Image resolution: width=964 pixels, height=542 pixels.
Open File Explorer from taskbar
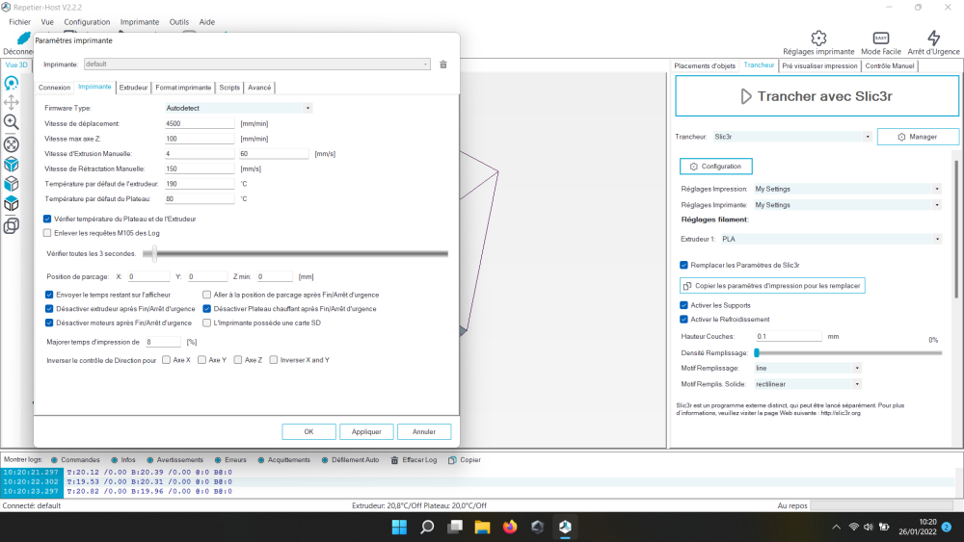(x=482, y=527)
